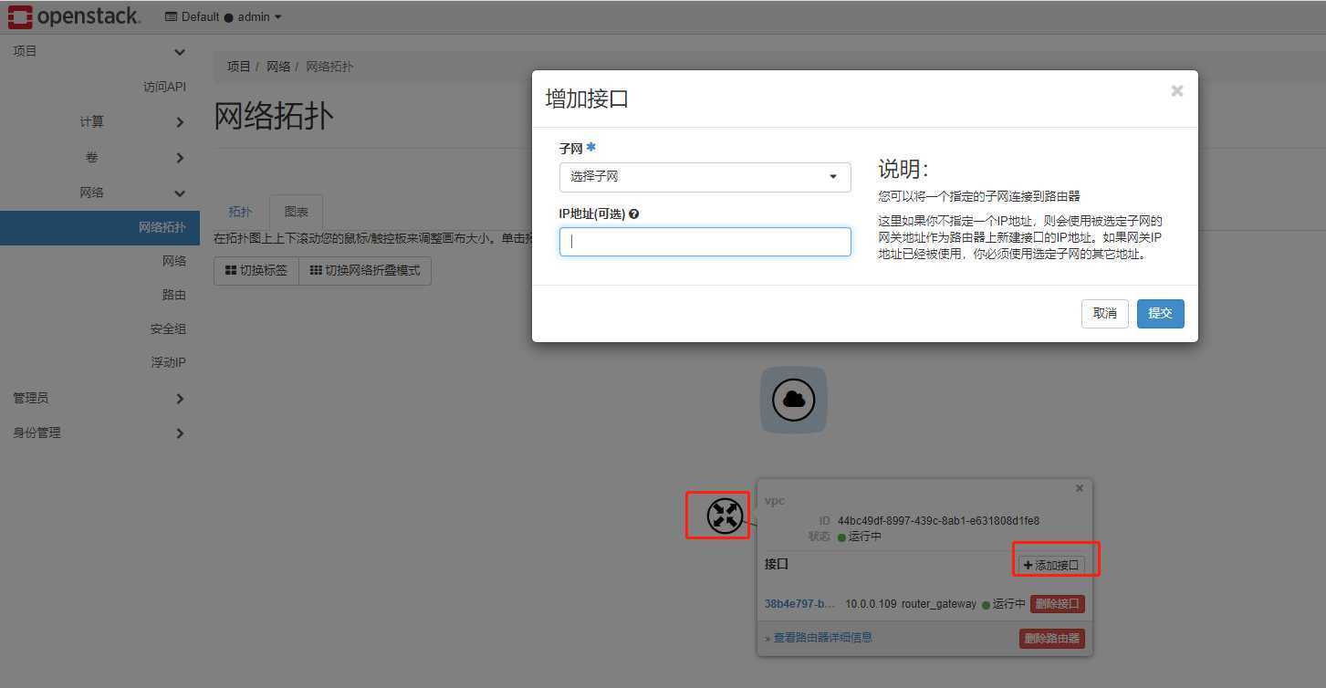Click the 说明: heading in the dialog
1326x688 pixels.
903,169
